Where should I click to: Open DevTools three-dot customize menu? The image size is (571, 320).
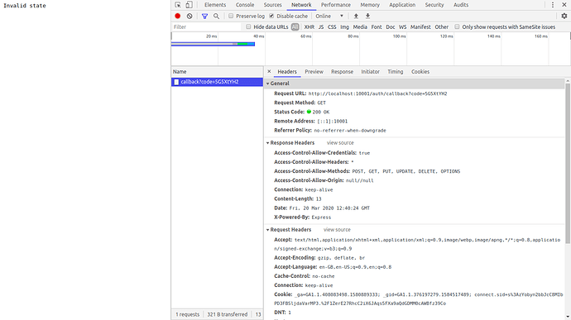553,5
